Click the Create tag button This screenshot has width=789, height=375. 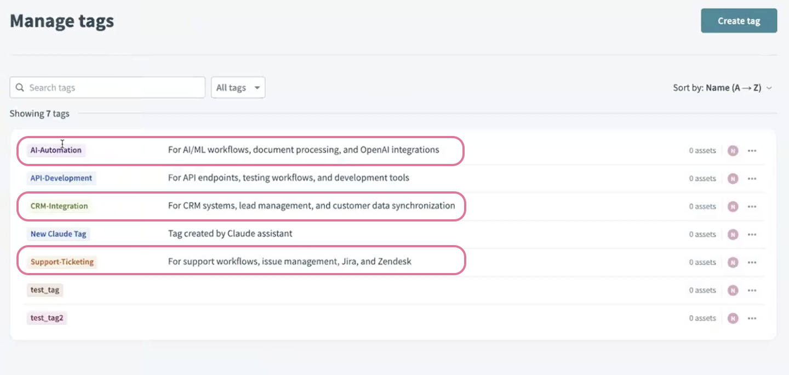(739, 21)
